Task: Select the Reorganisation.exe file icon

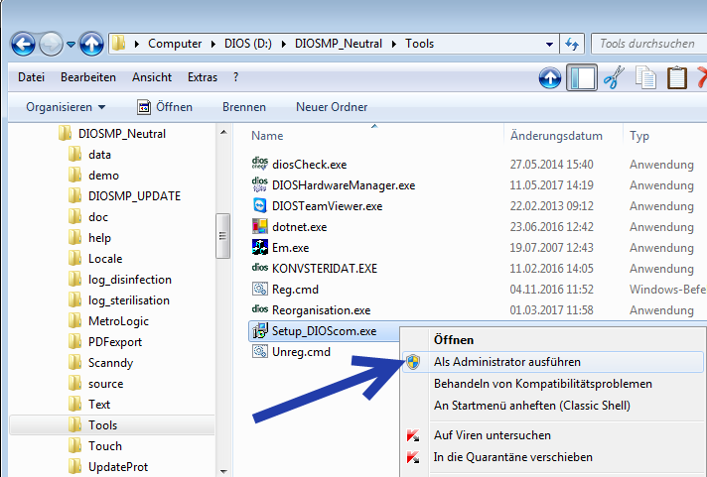Action: [260, 309]
